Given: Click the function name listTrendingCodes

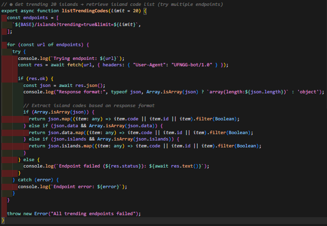Looking at the screenshot, I should pos(85,11).
